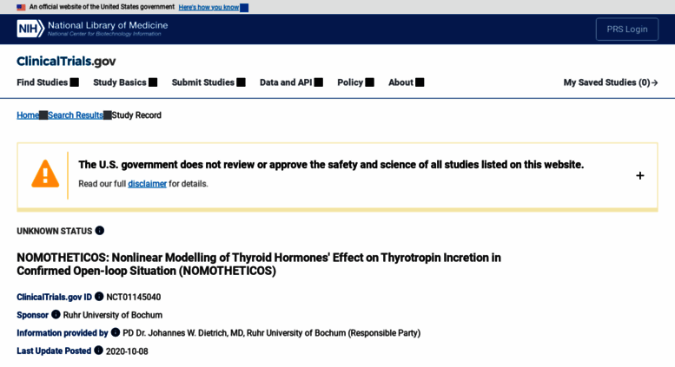Open info icon next to Unknown Status
Screen dimensions: 675x367
point(99,231)
